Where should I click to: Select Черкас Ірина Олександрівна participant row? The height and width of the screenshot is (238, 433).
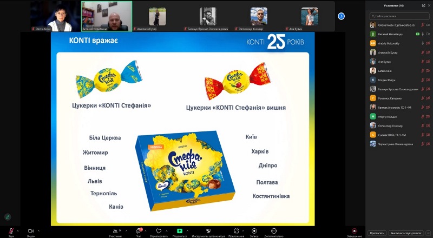click(x=399, y=144)
